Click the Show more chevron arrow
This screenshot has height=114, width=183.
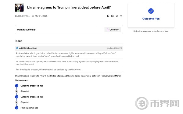pos(28,80)
